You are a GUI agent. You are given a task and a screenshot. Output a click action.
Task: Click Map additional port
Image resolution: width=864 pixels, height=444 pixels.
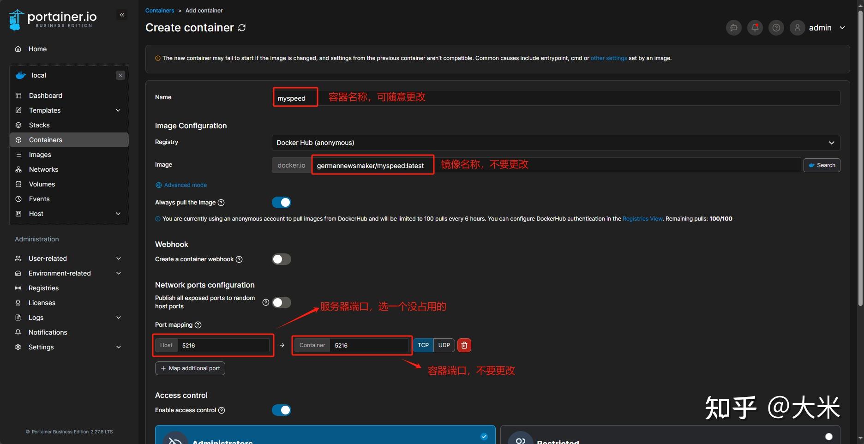190,368
